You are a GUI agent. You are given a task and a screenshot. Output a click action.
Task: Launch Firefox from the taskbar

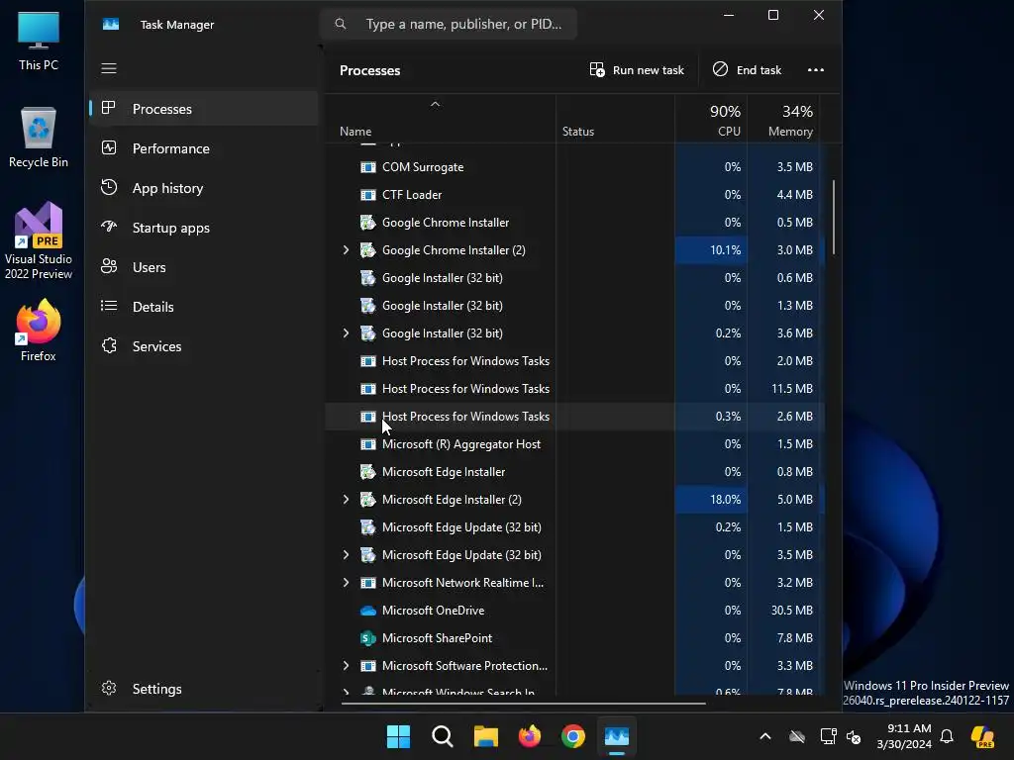tap(530, 736)
